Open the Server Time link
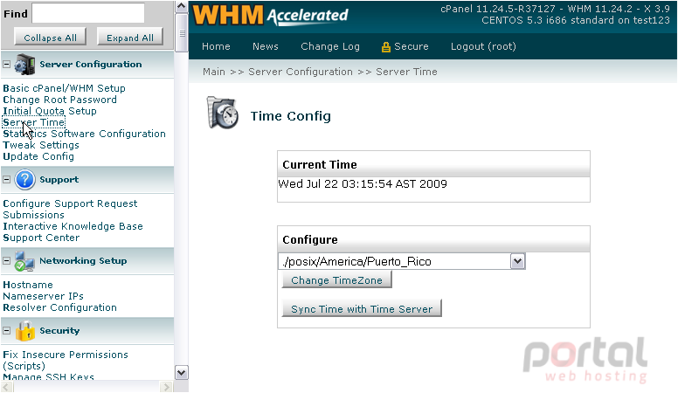This screenshot has width=678, height=393. [34, 122]
